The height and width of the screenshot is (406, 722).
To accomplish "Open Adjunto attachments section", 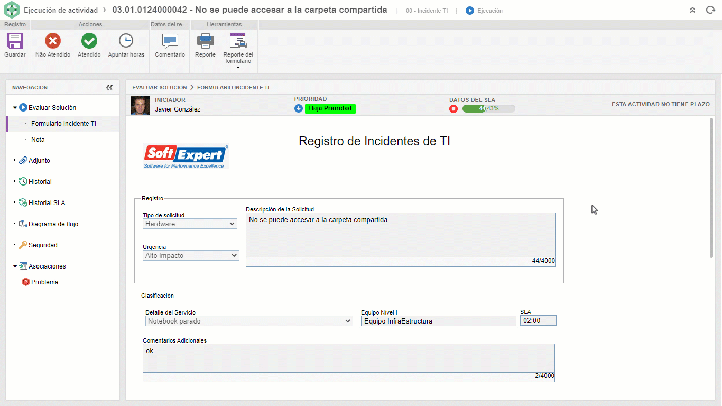I will pos(40,161).
